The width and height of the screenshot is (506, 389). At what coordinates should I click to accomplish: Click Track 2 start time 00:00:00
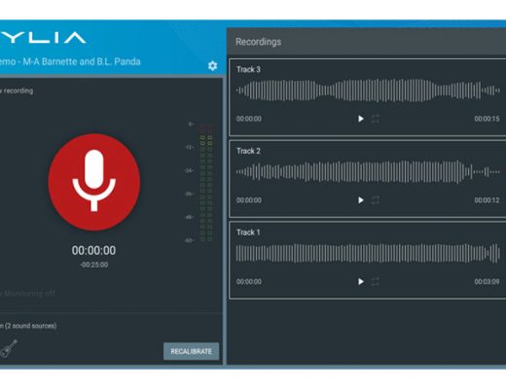tap(249, 200)
